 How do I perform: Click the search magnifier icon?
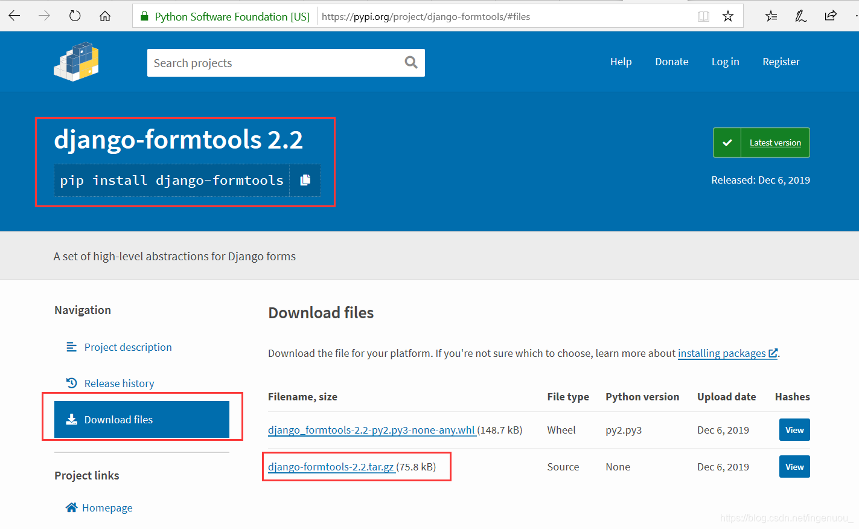click(411, 62)
